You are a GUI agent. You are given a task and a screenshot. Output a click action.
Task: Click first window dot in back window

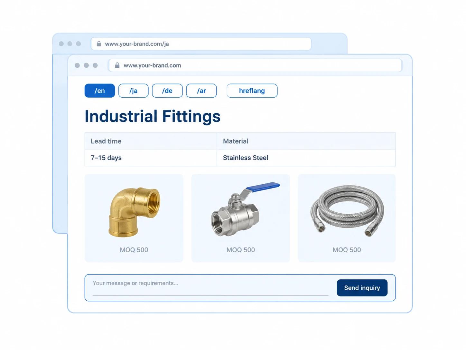[x=61, y=44]
